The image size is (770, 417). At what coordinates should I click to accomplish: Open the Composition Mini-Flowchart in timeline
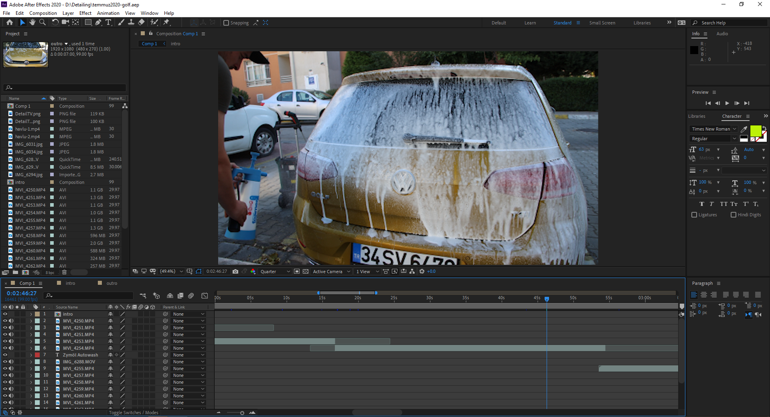[x=143, y=296]
